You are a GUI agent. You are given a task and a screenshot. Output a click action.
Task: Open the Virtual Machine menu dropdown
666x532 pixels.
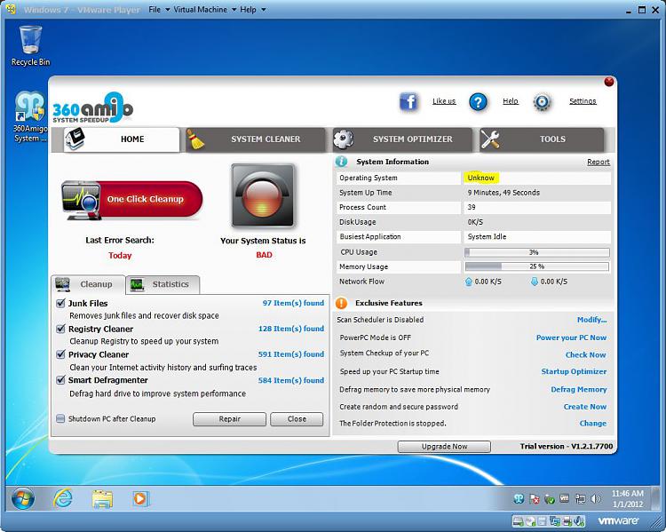205,10
